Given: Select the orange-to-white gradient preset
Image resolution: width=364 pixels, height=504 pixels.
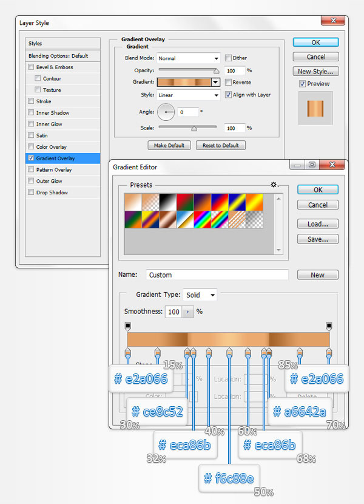Looking at the screenshot, I should point(133,202).
